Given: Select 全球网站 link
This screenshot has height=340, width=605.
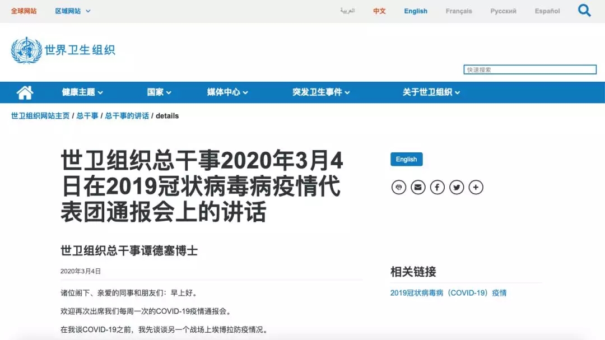Looking at the screenshot, I should click(24, 11).
